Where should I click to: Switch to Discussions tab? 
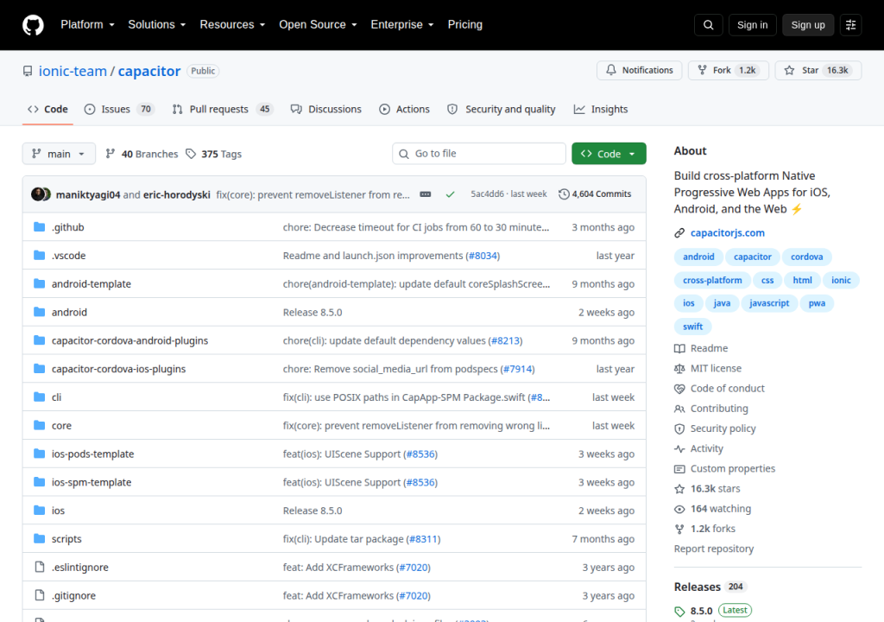(325, 110)
